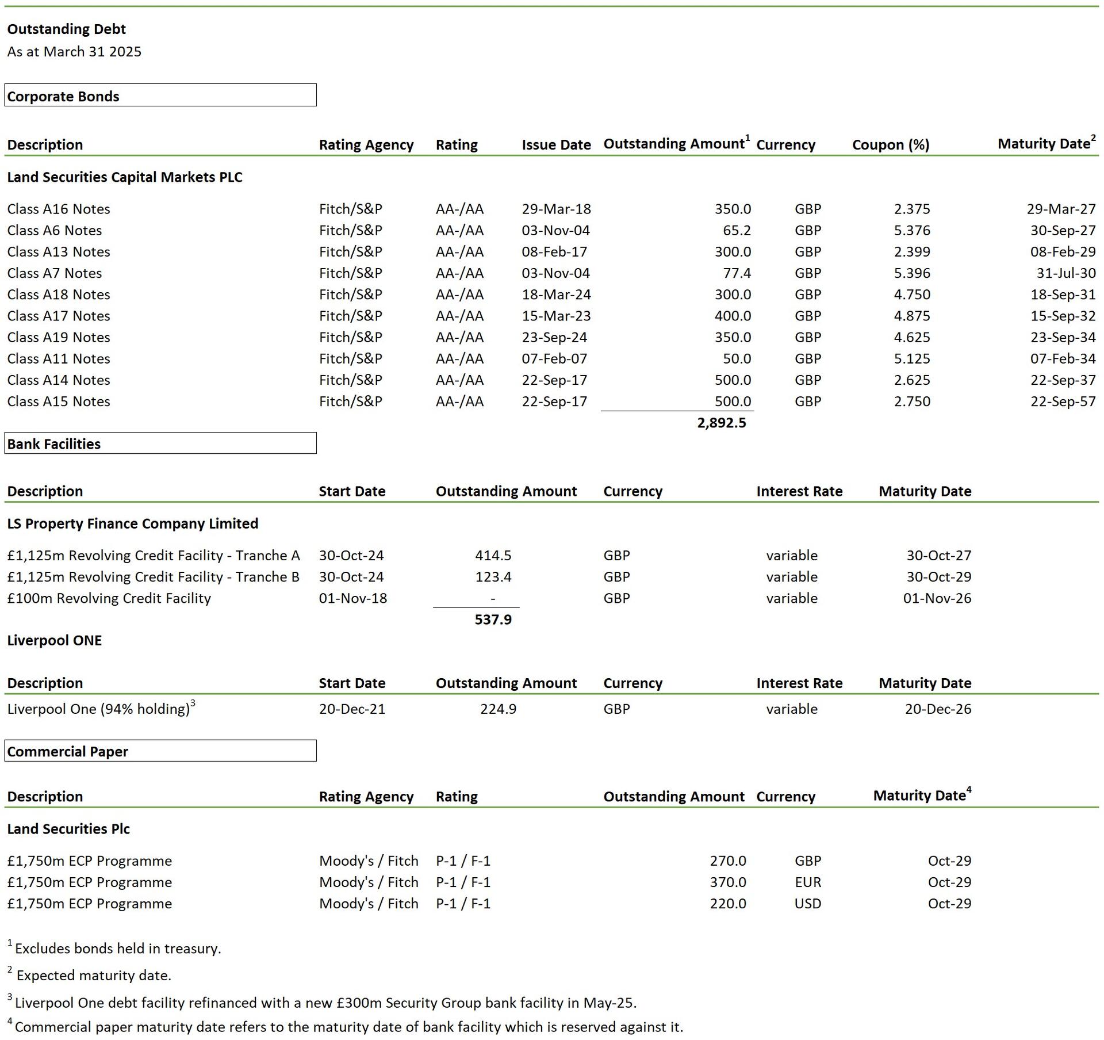Click ECP outstanding amount "270.0"
The height and width of the screenshot is (1040, 1104).
[728, 861]
